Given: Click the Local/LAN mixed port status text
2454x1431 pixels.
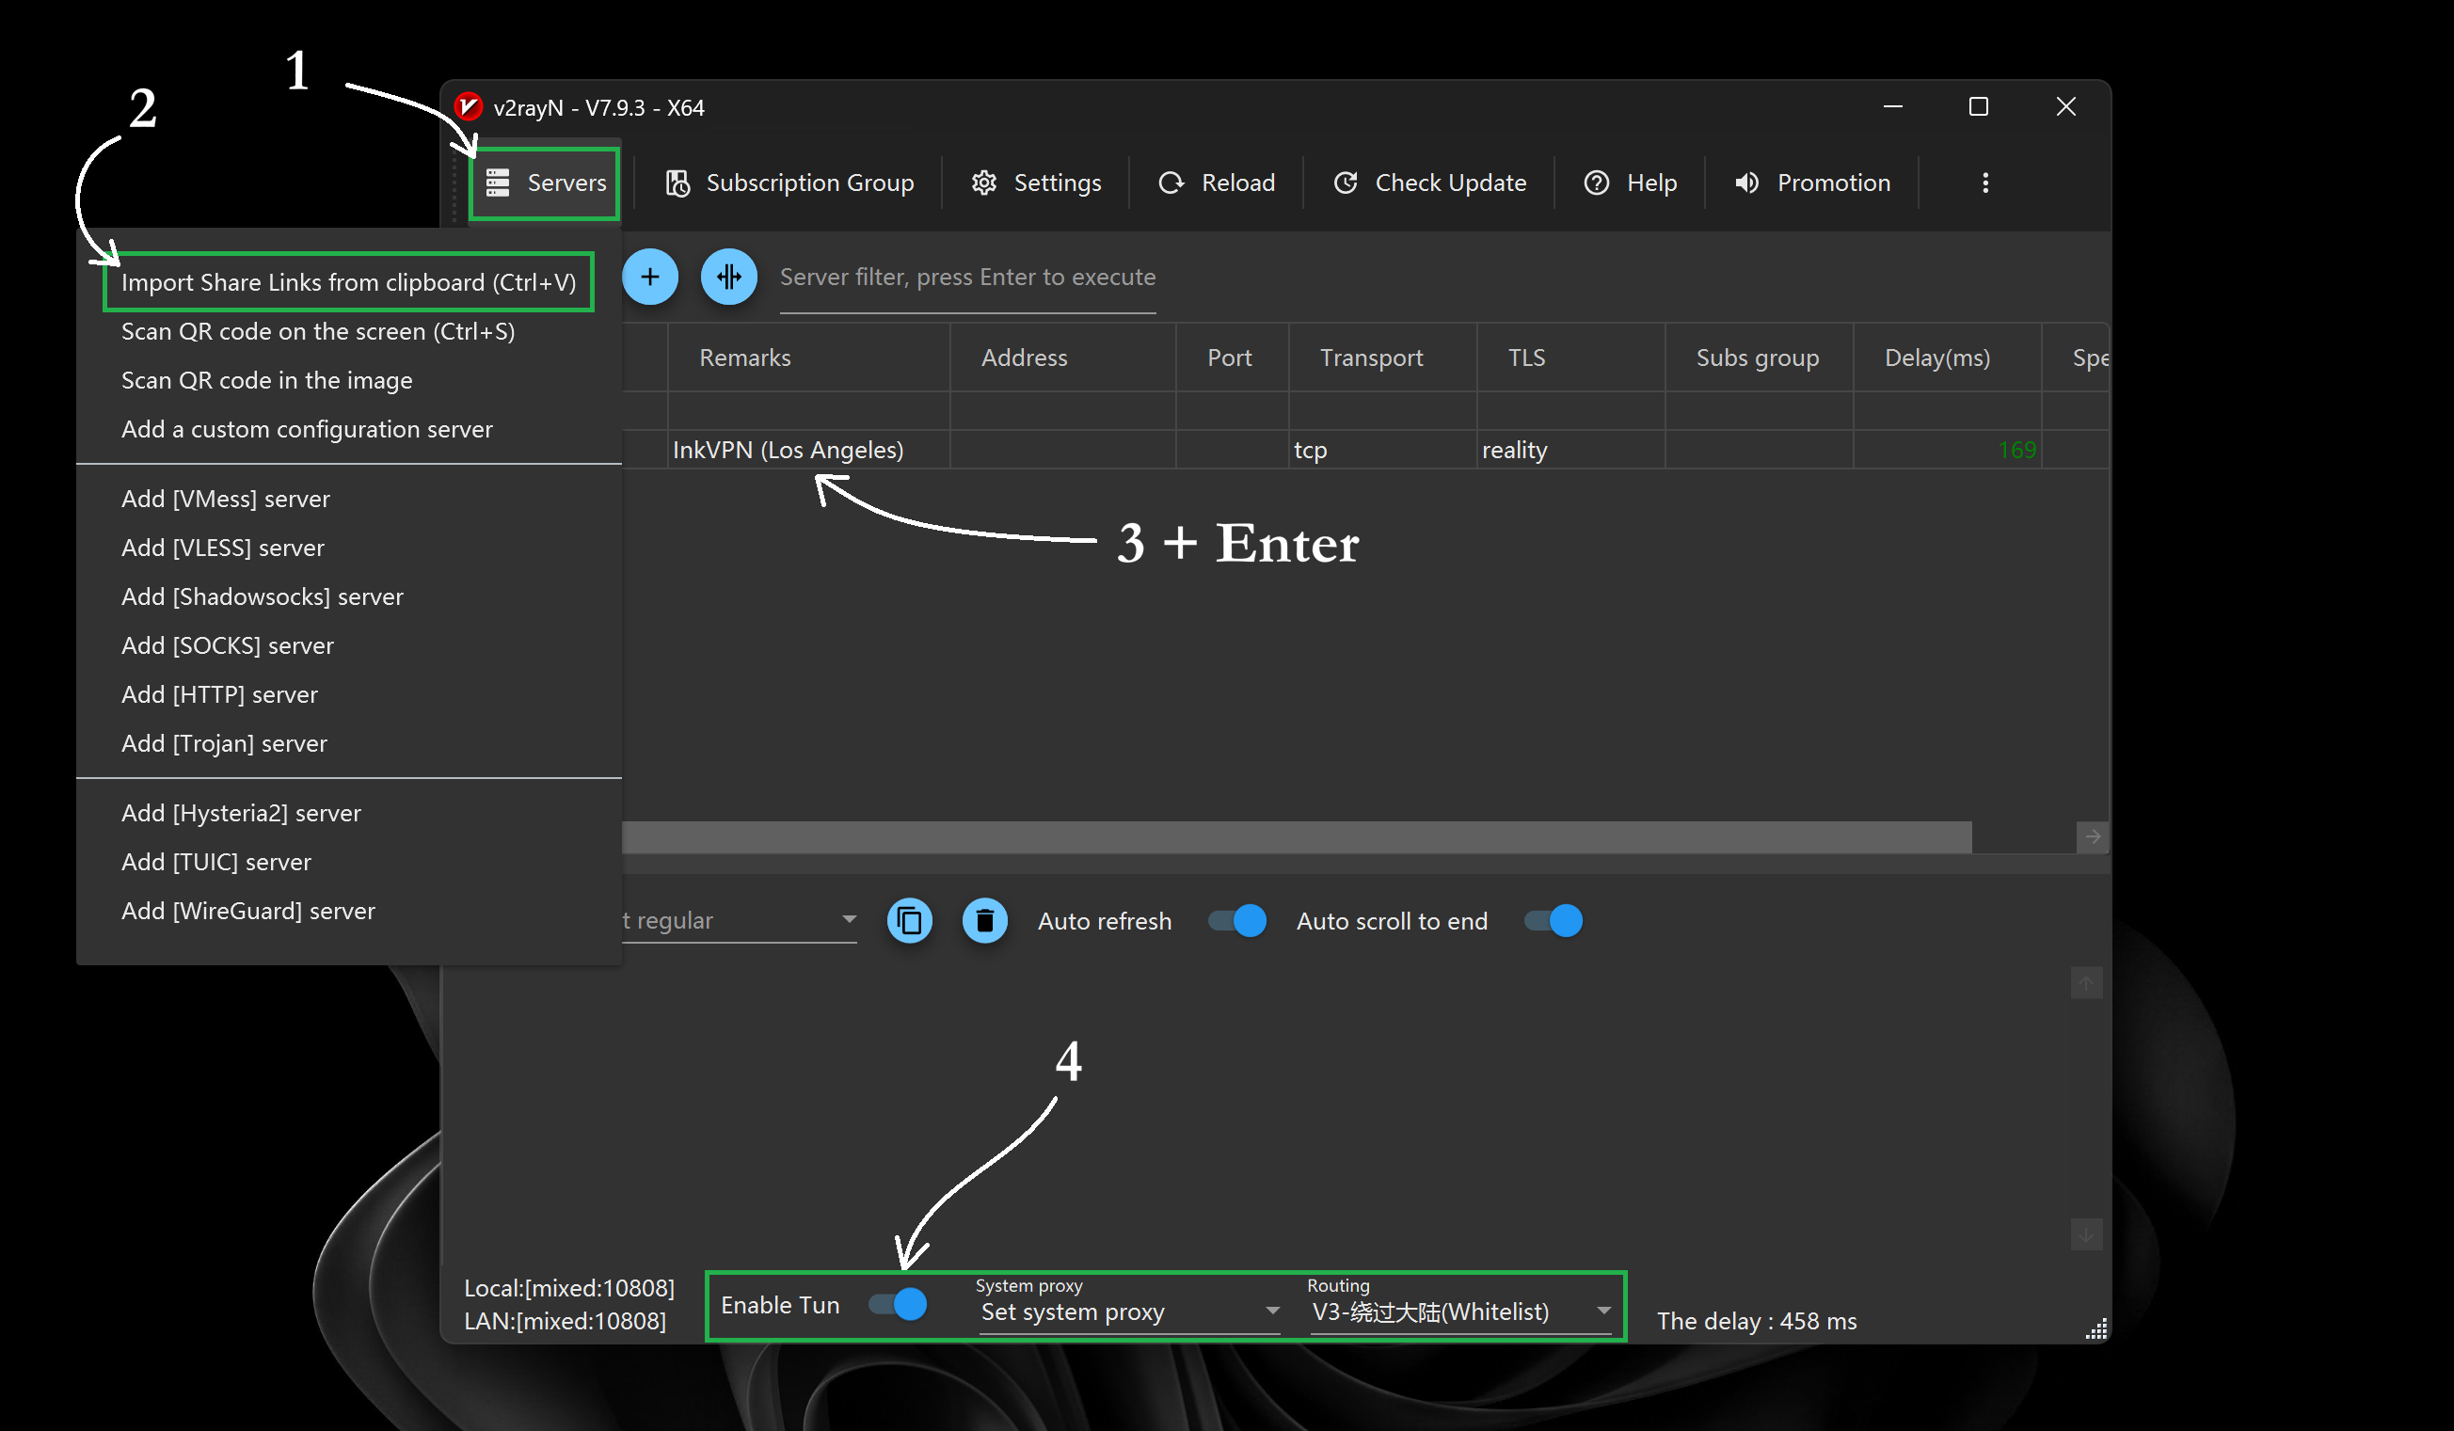Looking at the screenshot, I should pyautogui.click(x=568, y=1304).
